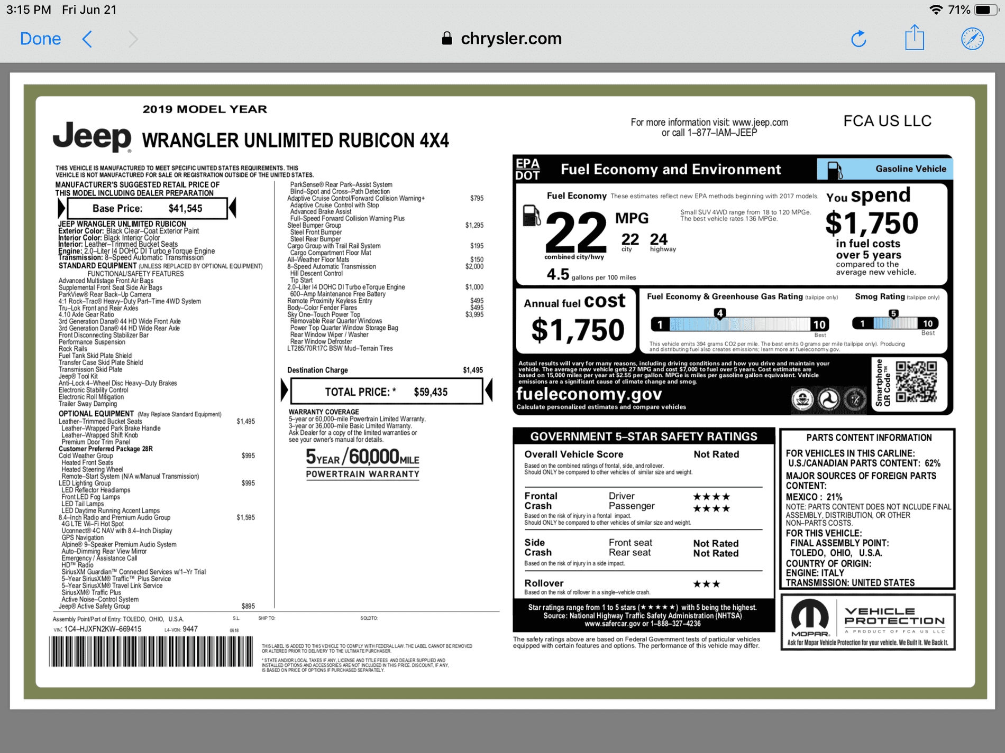Tap the "Gasoline Vehicle" label
Viewport: 1005px width, 753px height.
[x=910, y=169]
